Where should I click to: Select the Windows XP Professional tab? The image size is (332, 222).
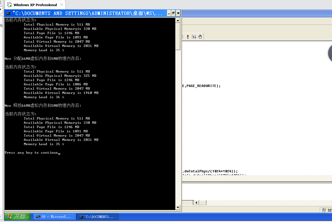point(35,5)
